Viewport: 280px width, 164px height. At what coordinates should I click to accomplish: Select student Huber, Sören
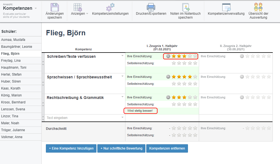pos(21,81)
